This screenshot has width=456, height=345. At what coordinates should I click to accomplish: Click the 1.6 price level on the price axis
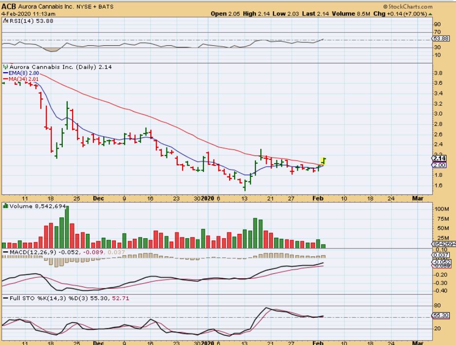pos(438,185)
